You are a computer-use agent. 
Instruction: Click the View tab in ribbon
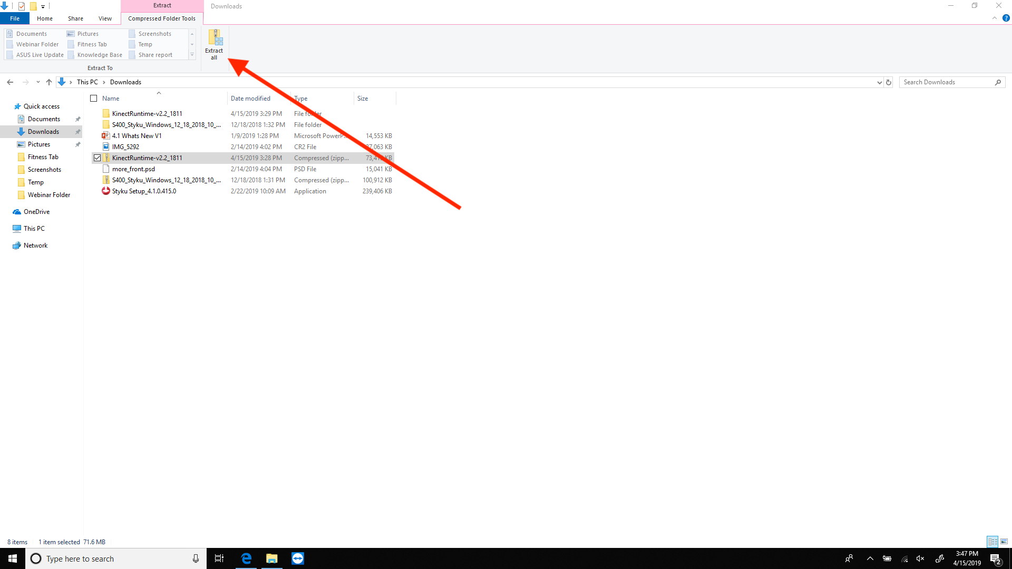pos(105,18)
